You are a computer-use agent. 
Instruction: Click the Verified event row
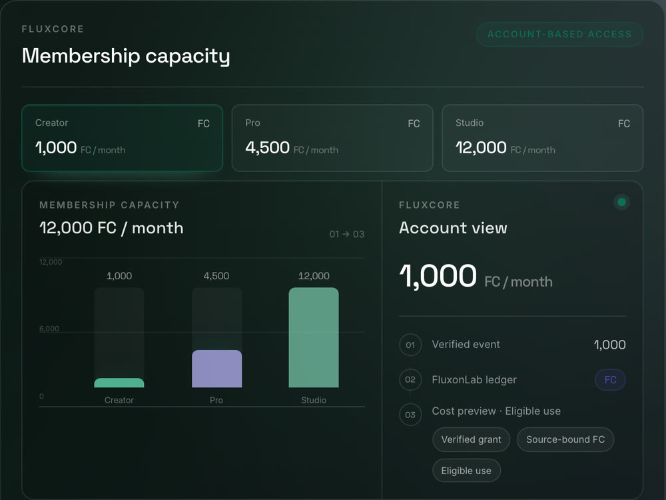513,345
